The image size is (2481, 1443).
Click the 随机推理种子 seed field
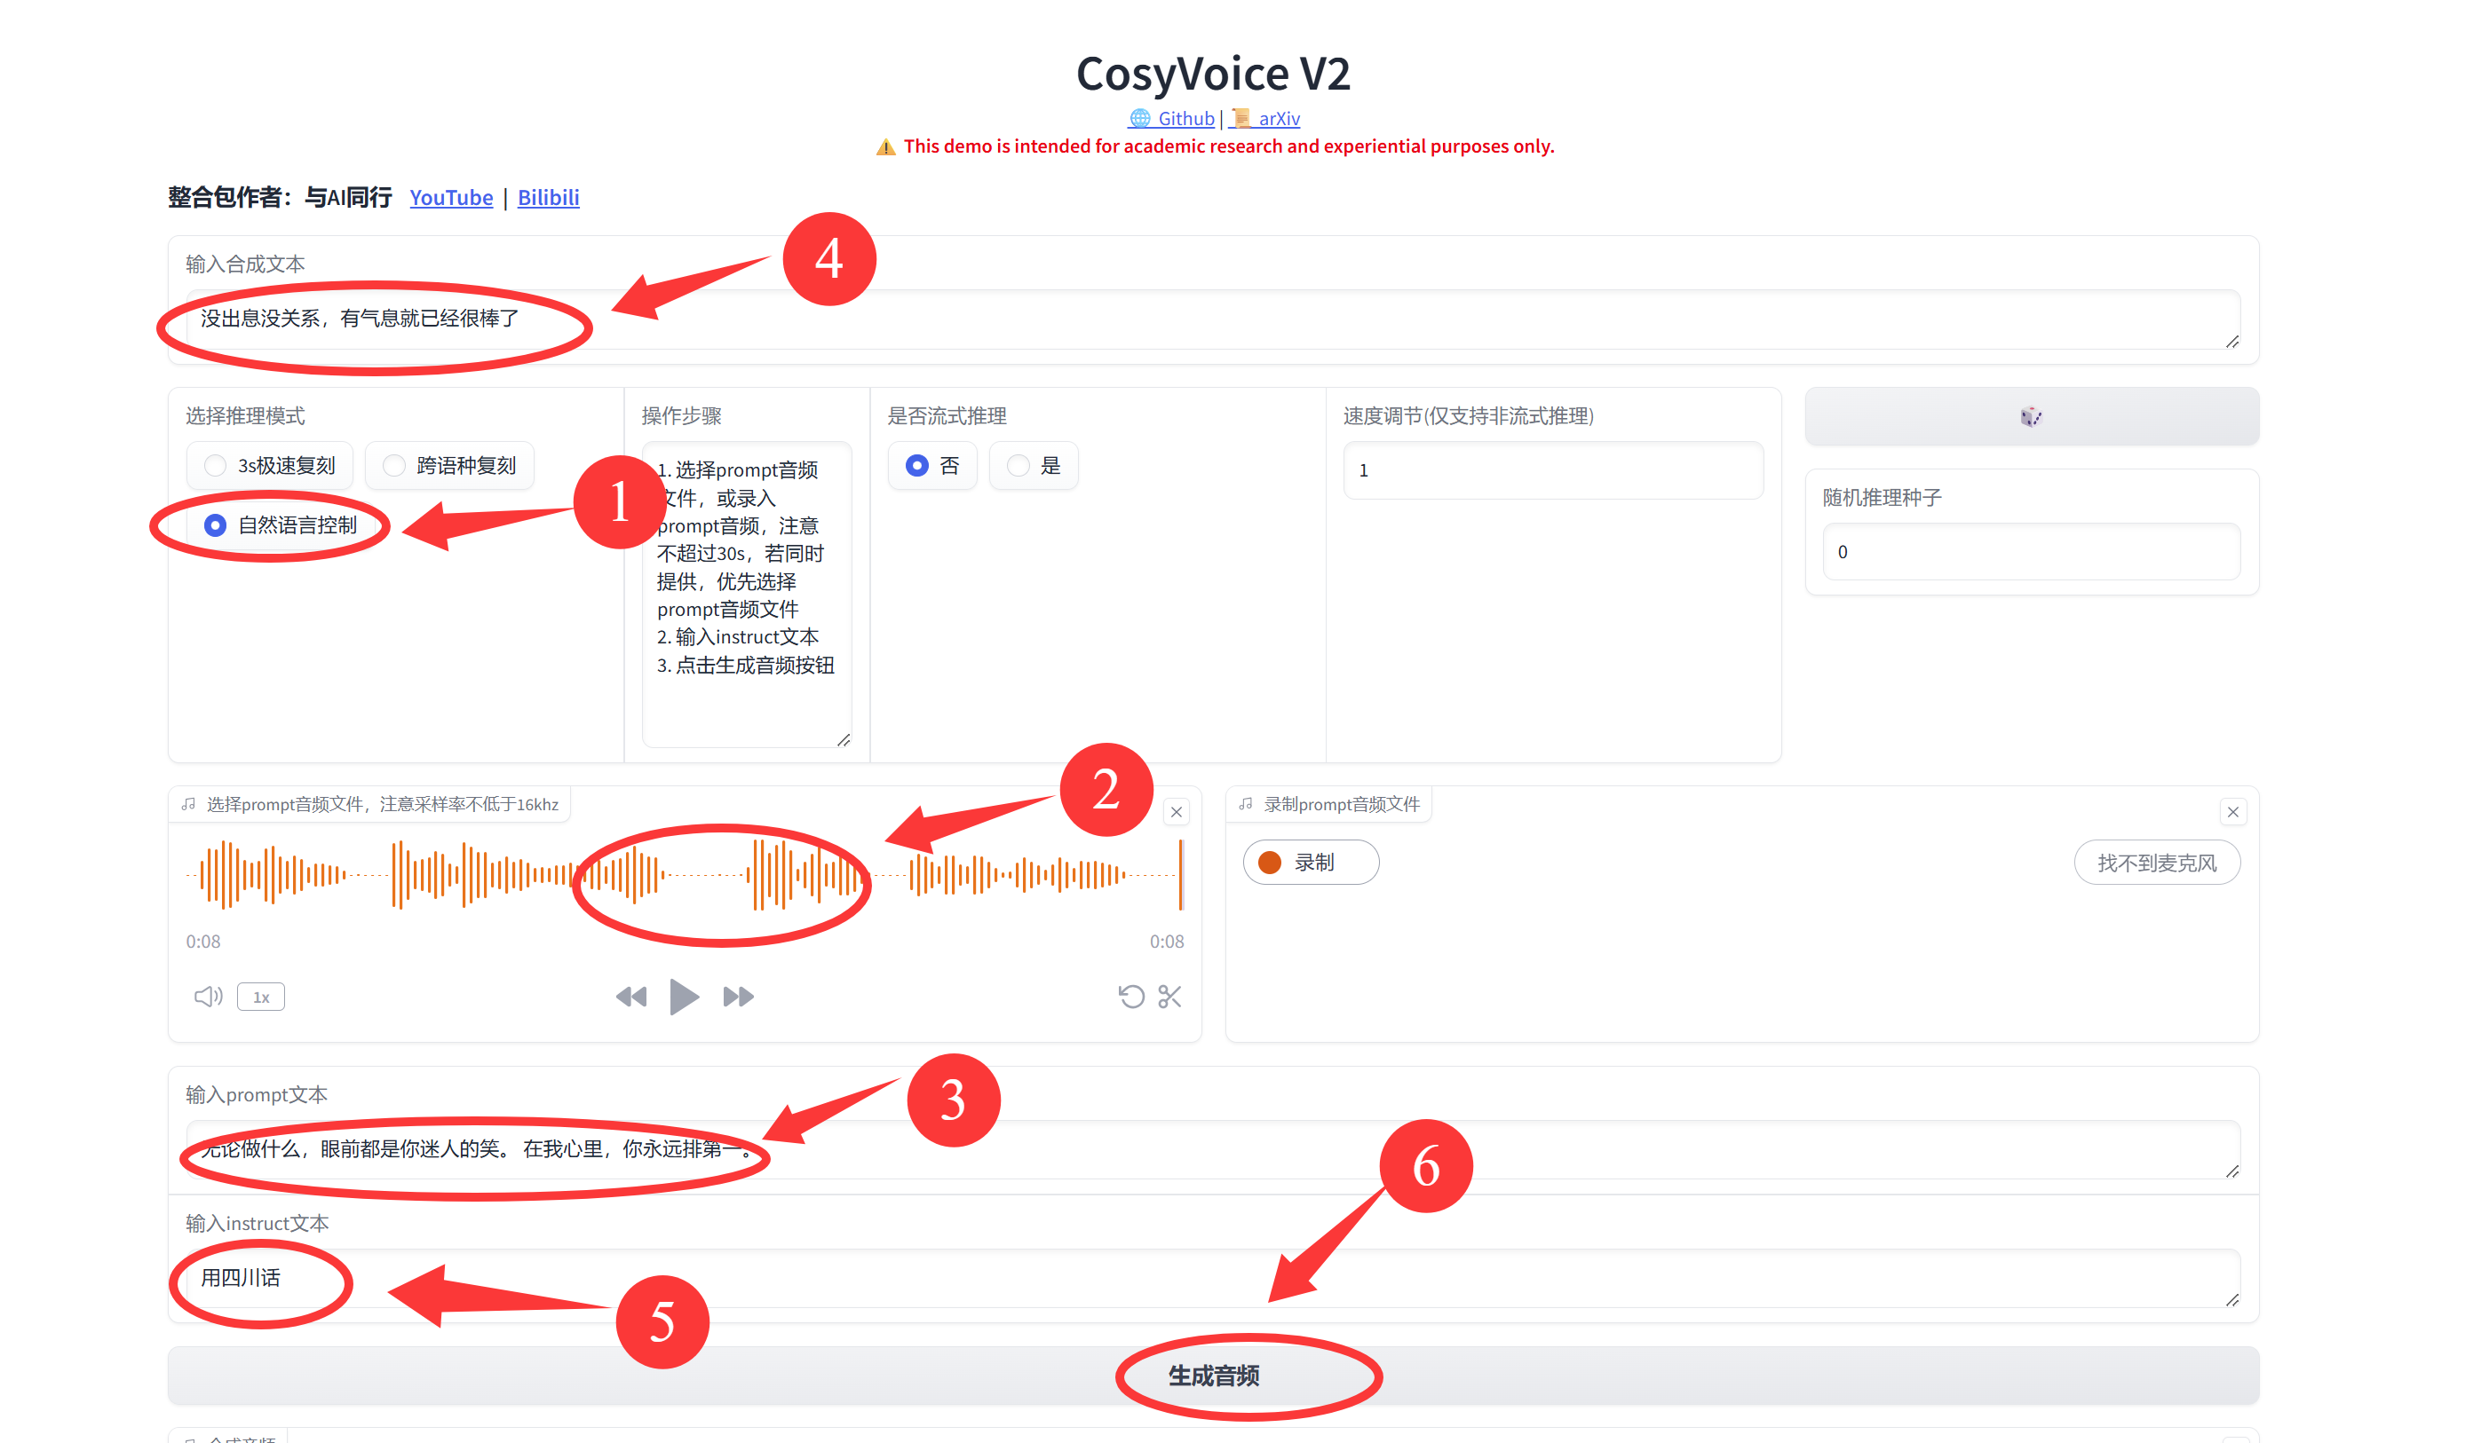[2031, 552]
